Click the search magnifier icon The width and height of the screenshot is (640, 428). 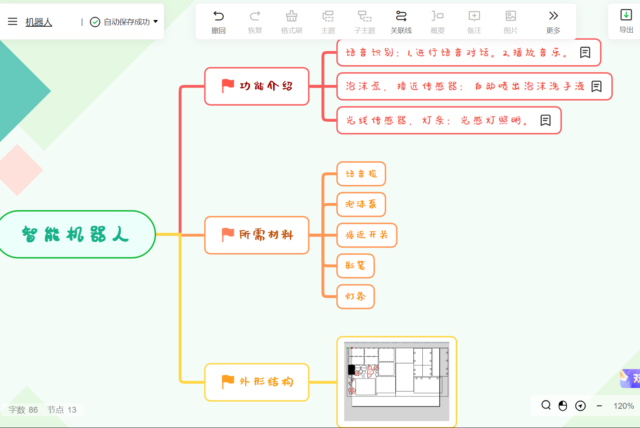tap(546, 405)
